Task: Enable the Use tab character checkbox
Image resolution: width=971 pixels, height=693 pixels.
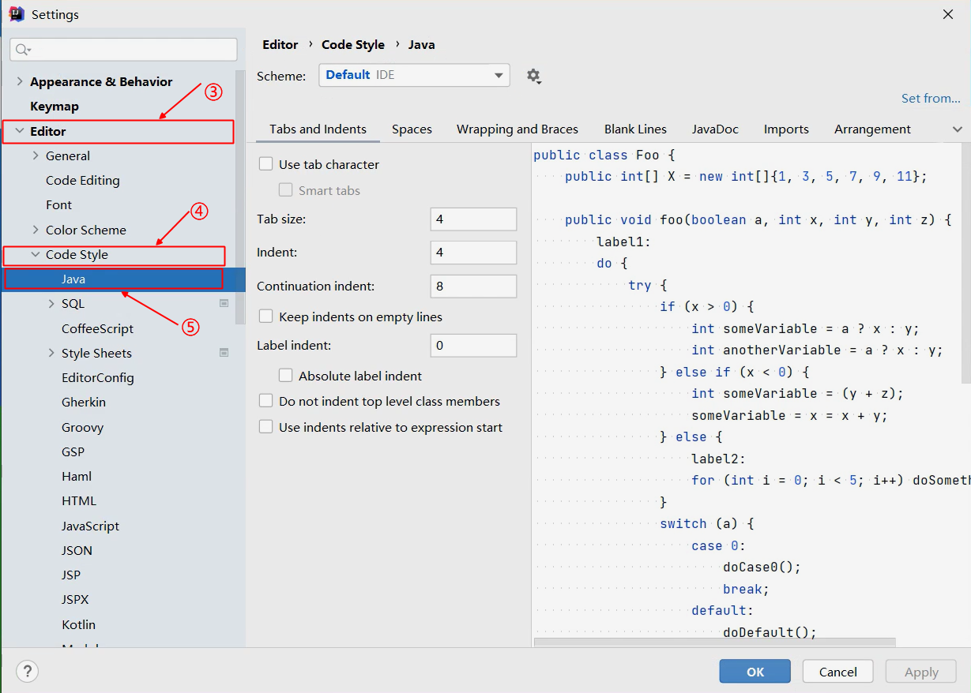Action: (x=266, y=165)
